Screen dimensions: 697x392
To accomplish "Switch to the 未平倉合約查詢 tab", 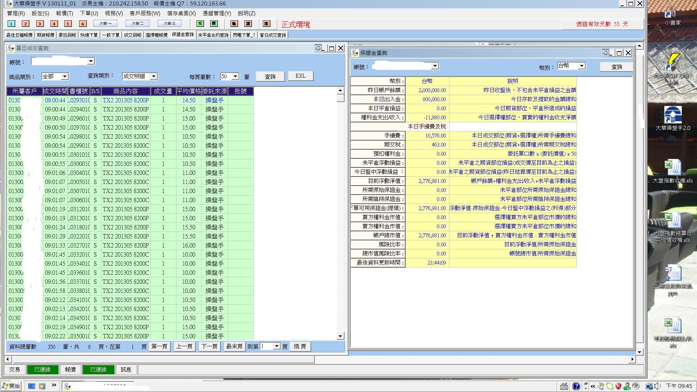I will pyautogui.click(x=213, y=35).
